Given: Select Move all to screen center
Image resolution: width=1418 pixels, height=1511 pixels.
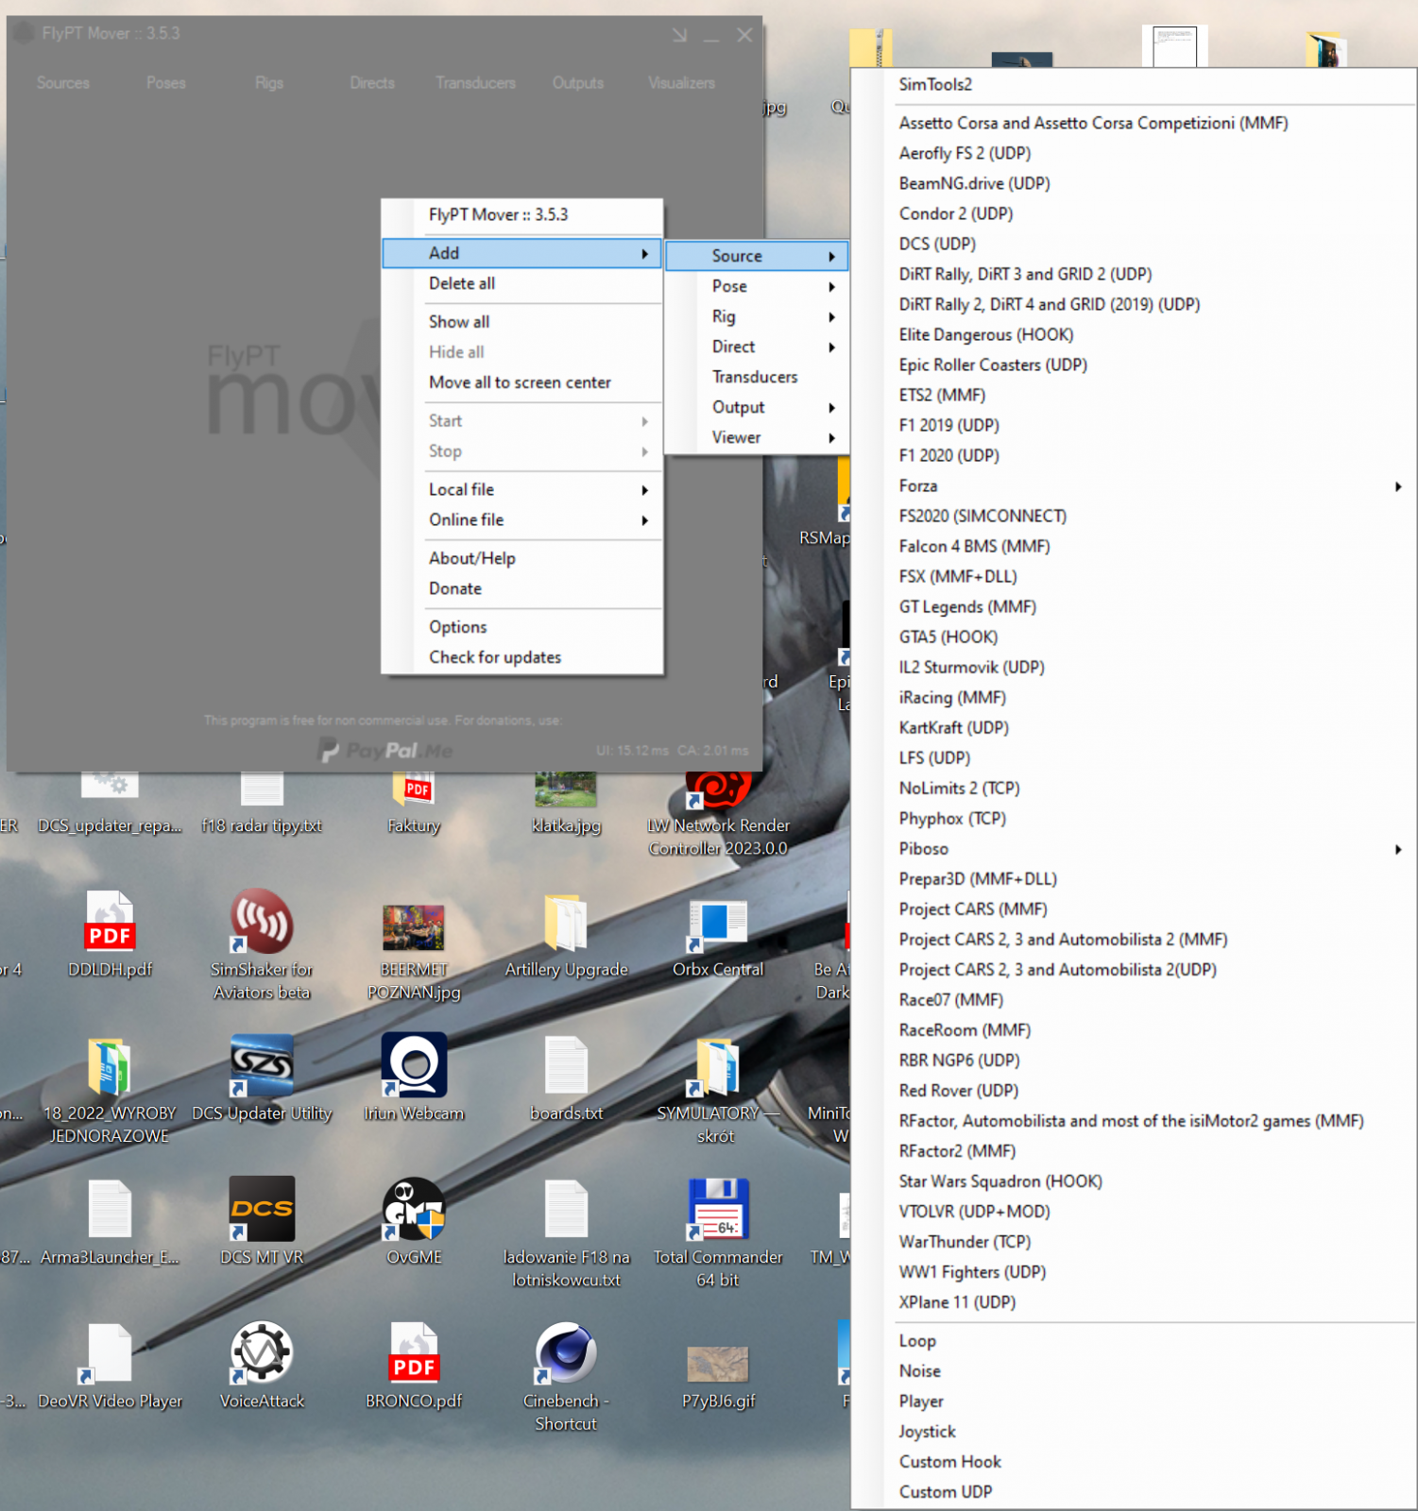Looking at the screenshot, I should point(522,382).
